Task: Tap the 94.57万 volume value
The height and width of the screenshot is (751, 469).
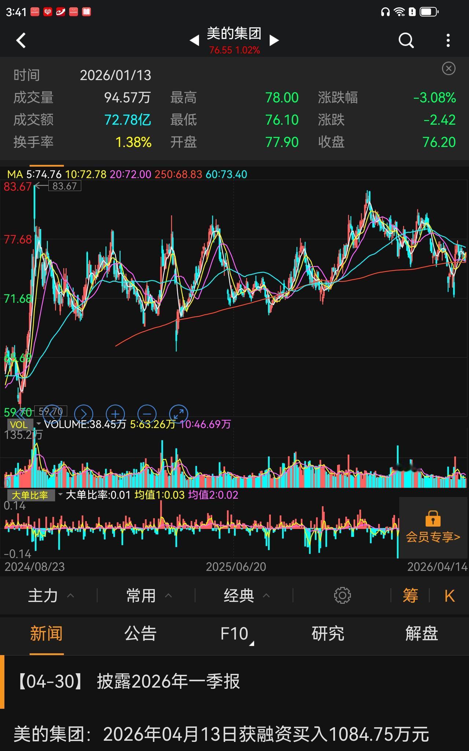Action: click(x=128, y=98)
